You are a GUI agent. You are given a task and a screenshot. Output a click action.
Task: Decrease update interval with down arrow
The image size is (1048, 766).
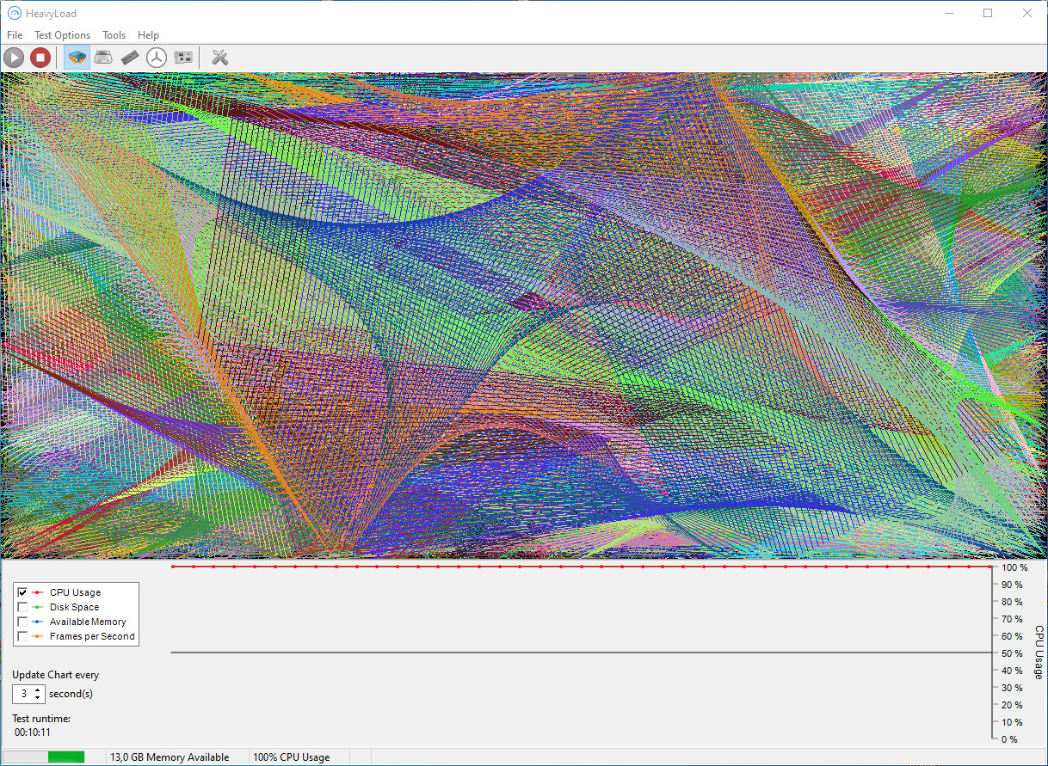pos(38,697)
